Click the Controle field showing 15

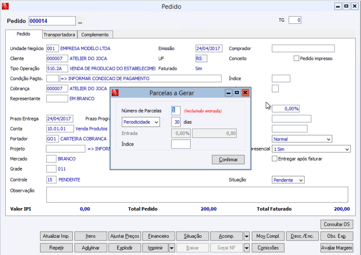coord(51,180)
